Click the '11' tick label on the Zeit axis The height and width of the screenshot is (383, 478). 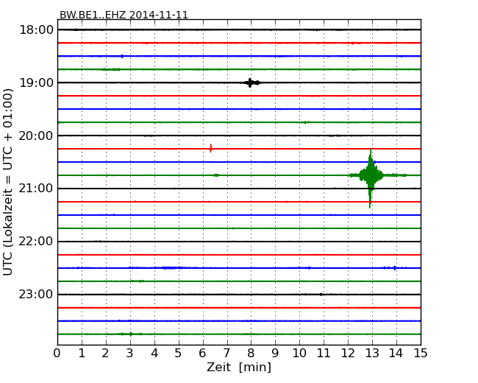(324, 354)
